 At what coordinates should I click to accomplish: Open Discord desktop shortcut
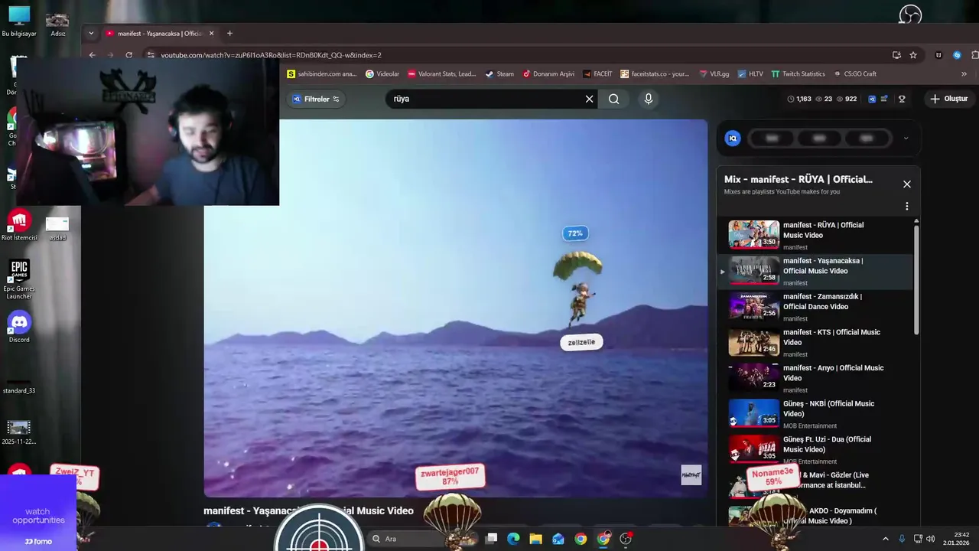[x=19, y=328]
